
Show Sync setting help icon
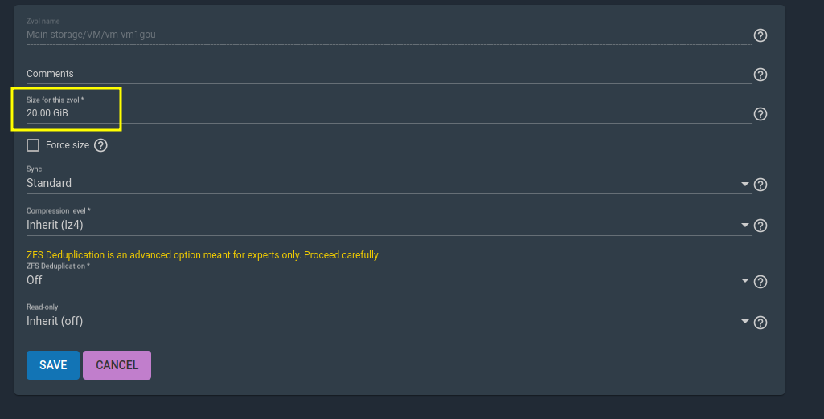760,185
